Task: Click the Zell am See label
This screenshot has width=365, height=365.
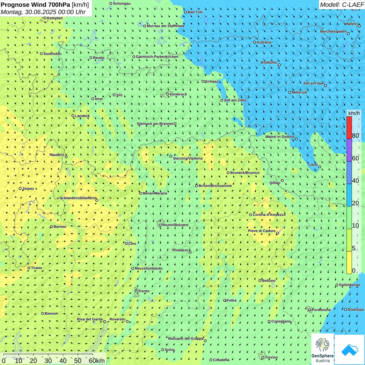Action: coord(313,83)
